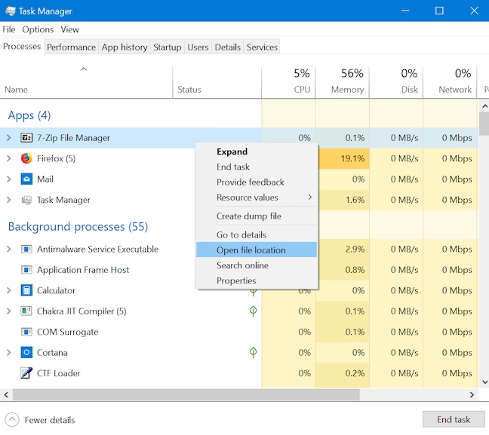489x435 pixels.
Task: Click the Chakra JIT Compiler leaf status icon
Action: 254,311
